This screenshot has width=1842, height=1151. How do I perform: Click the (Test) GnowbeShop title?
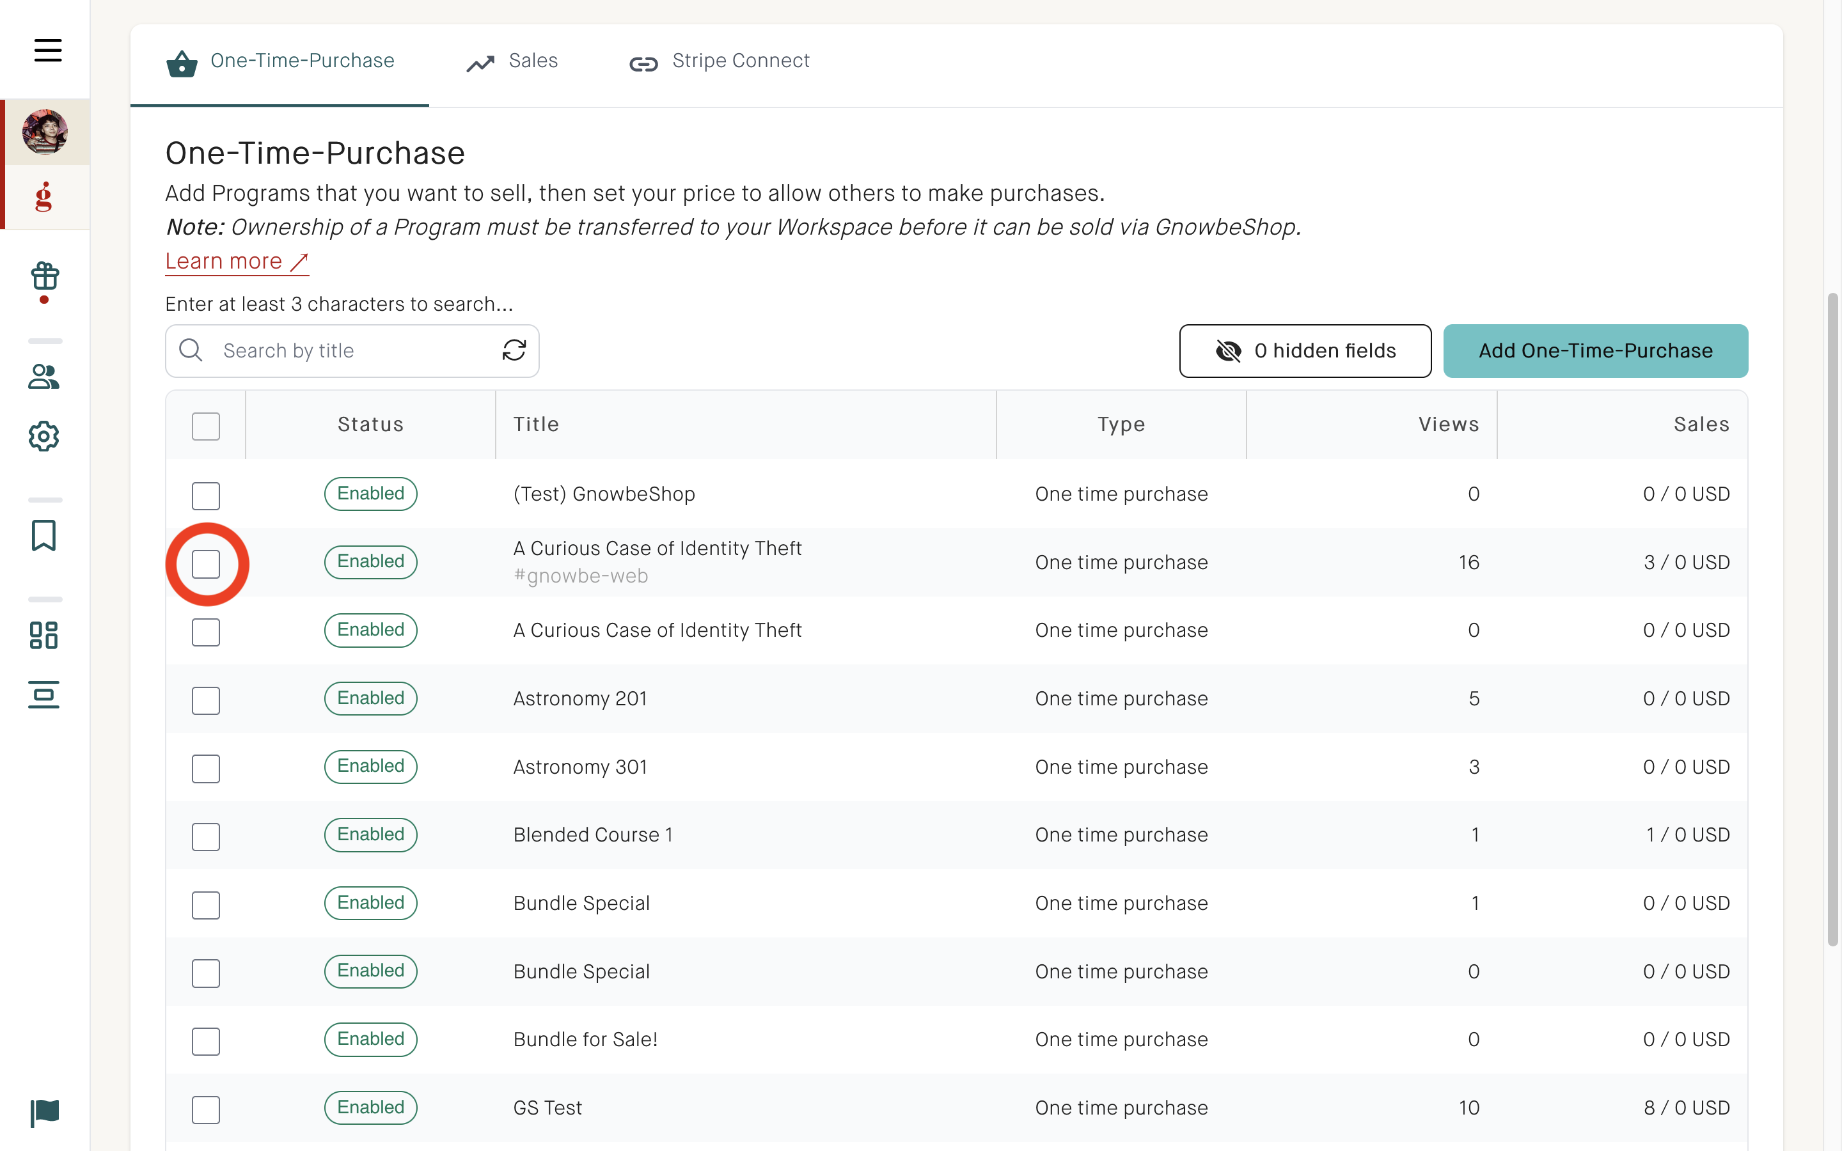tap(604, 494)
